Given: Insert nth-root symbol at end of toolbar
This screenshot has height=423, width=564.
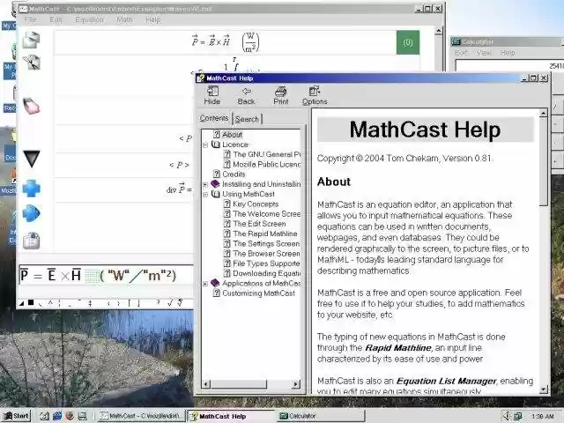Looking at the screenshot, I should [180, 303].
